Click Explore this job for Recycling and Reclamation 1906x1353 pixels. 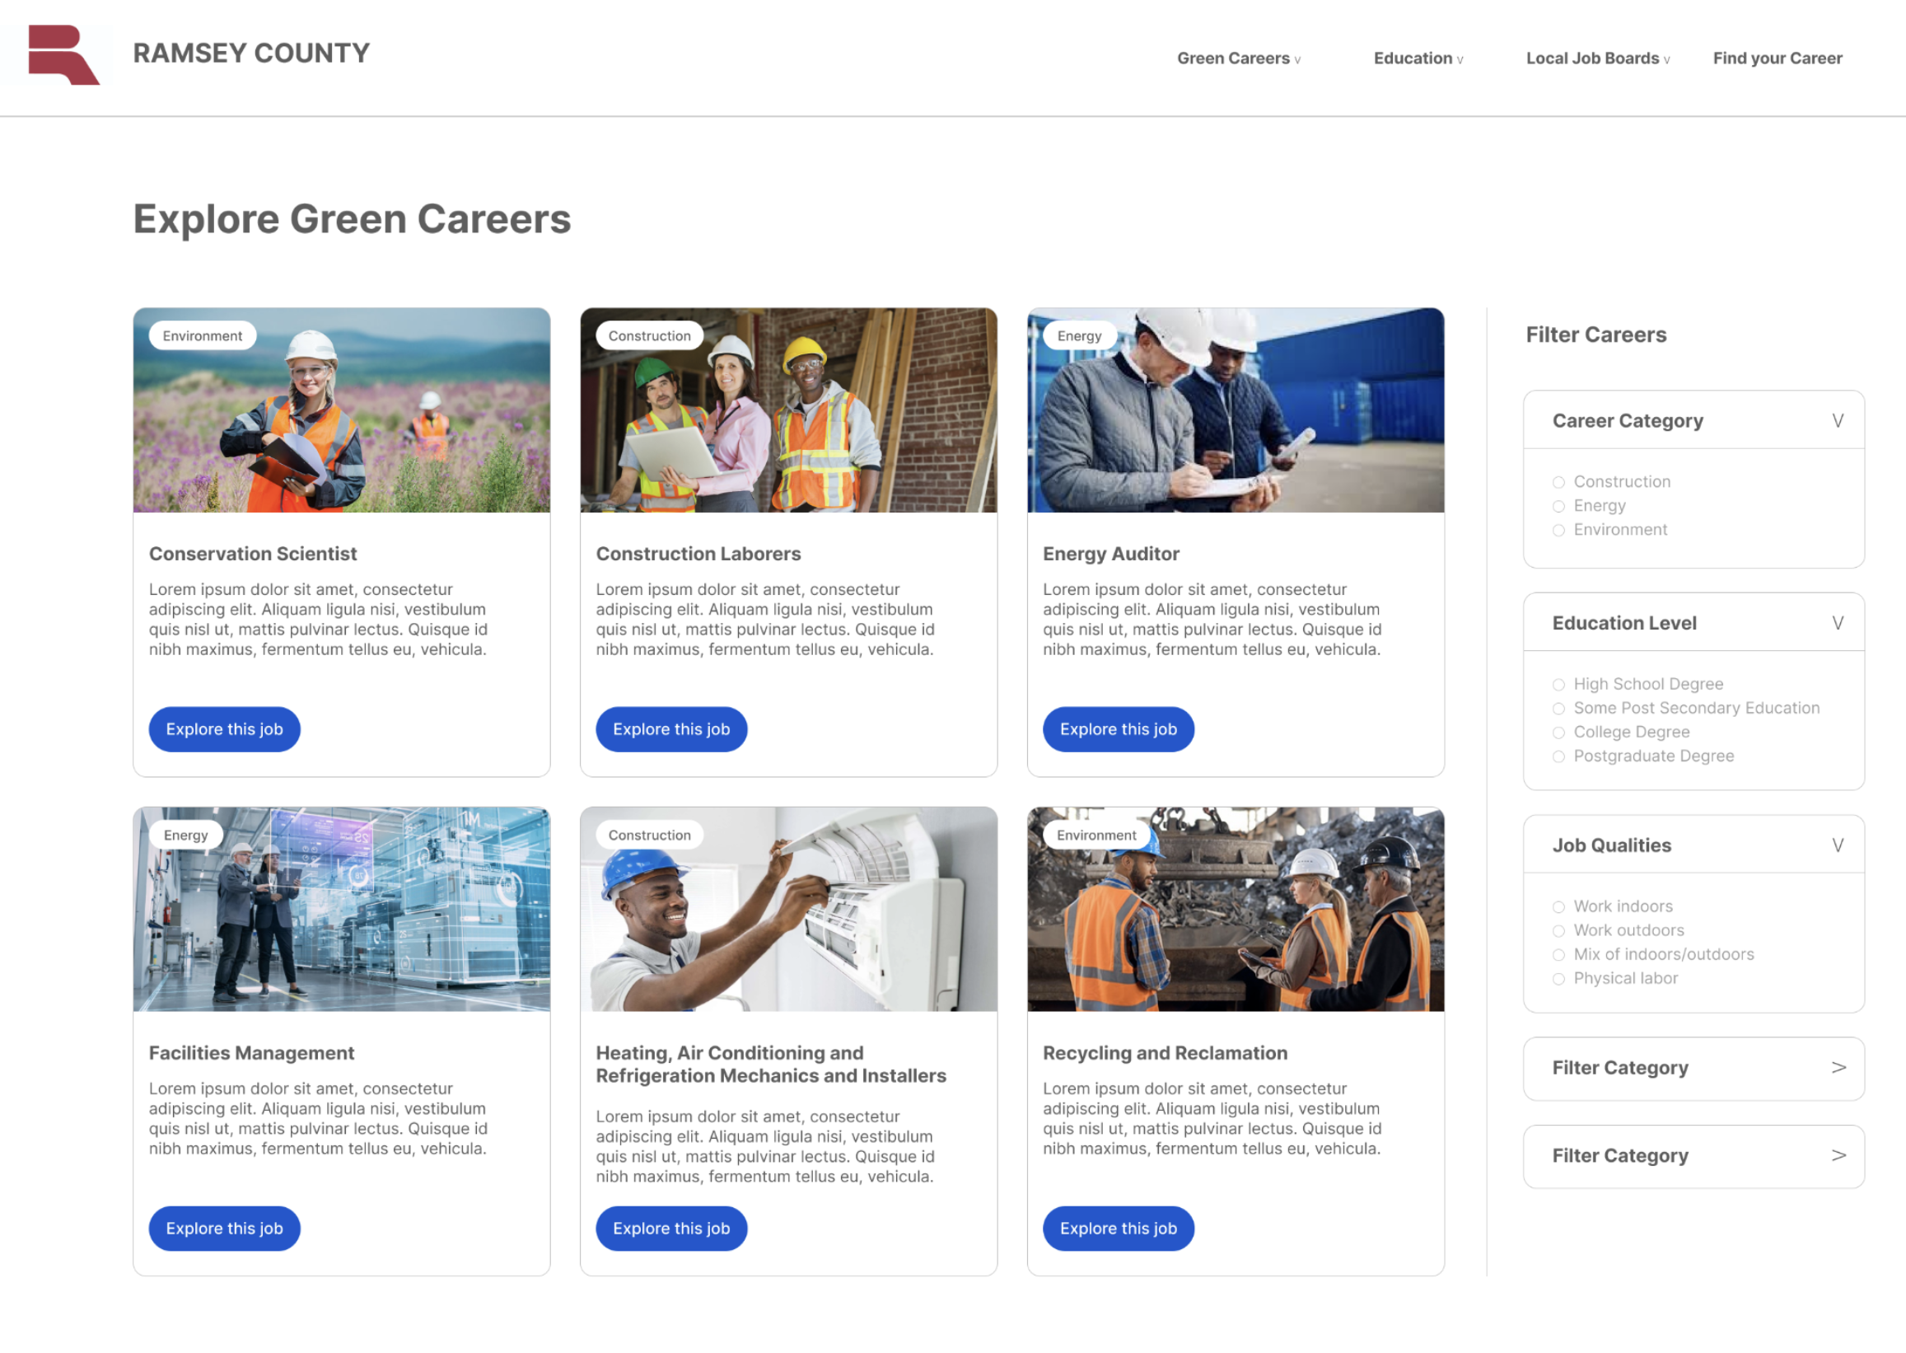point(1117,1229)
